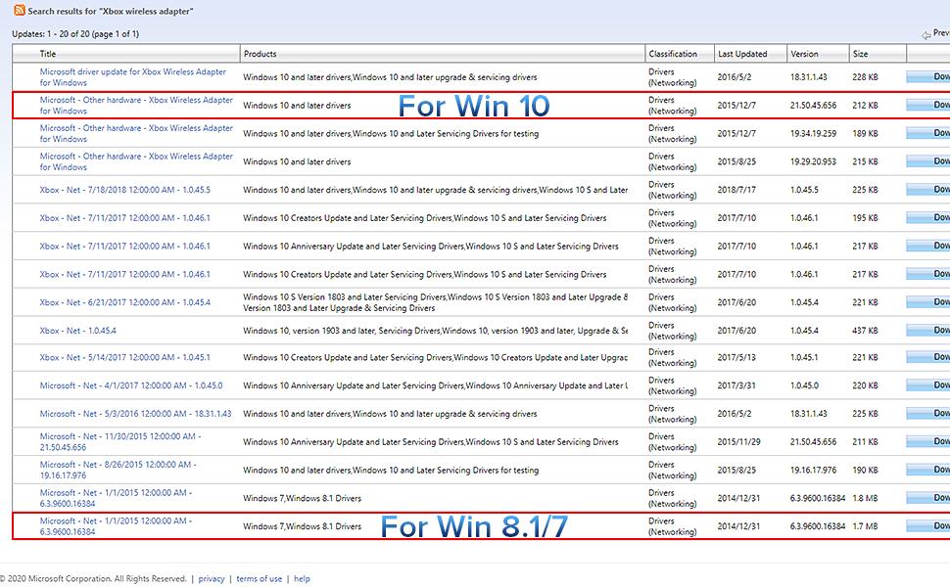The image size is (950, 587).
Task: Click the RSS feed icon beside search results
Action: pos(19,11)
